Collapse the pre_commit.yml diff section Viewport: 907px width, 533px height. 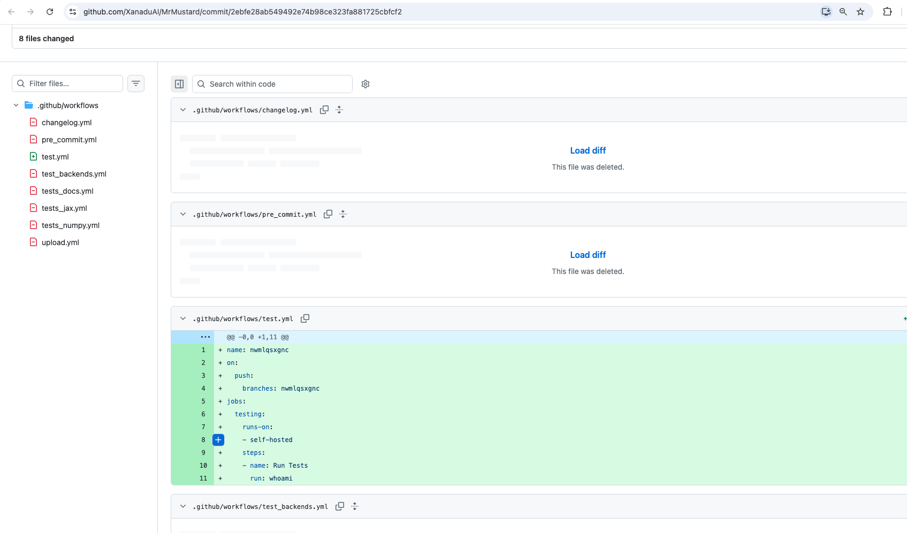[183, 214]
